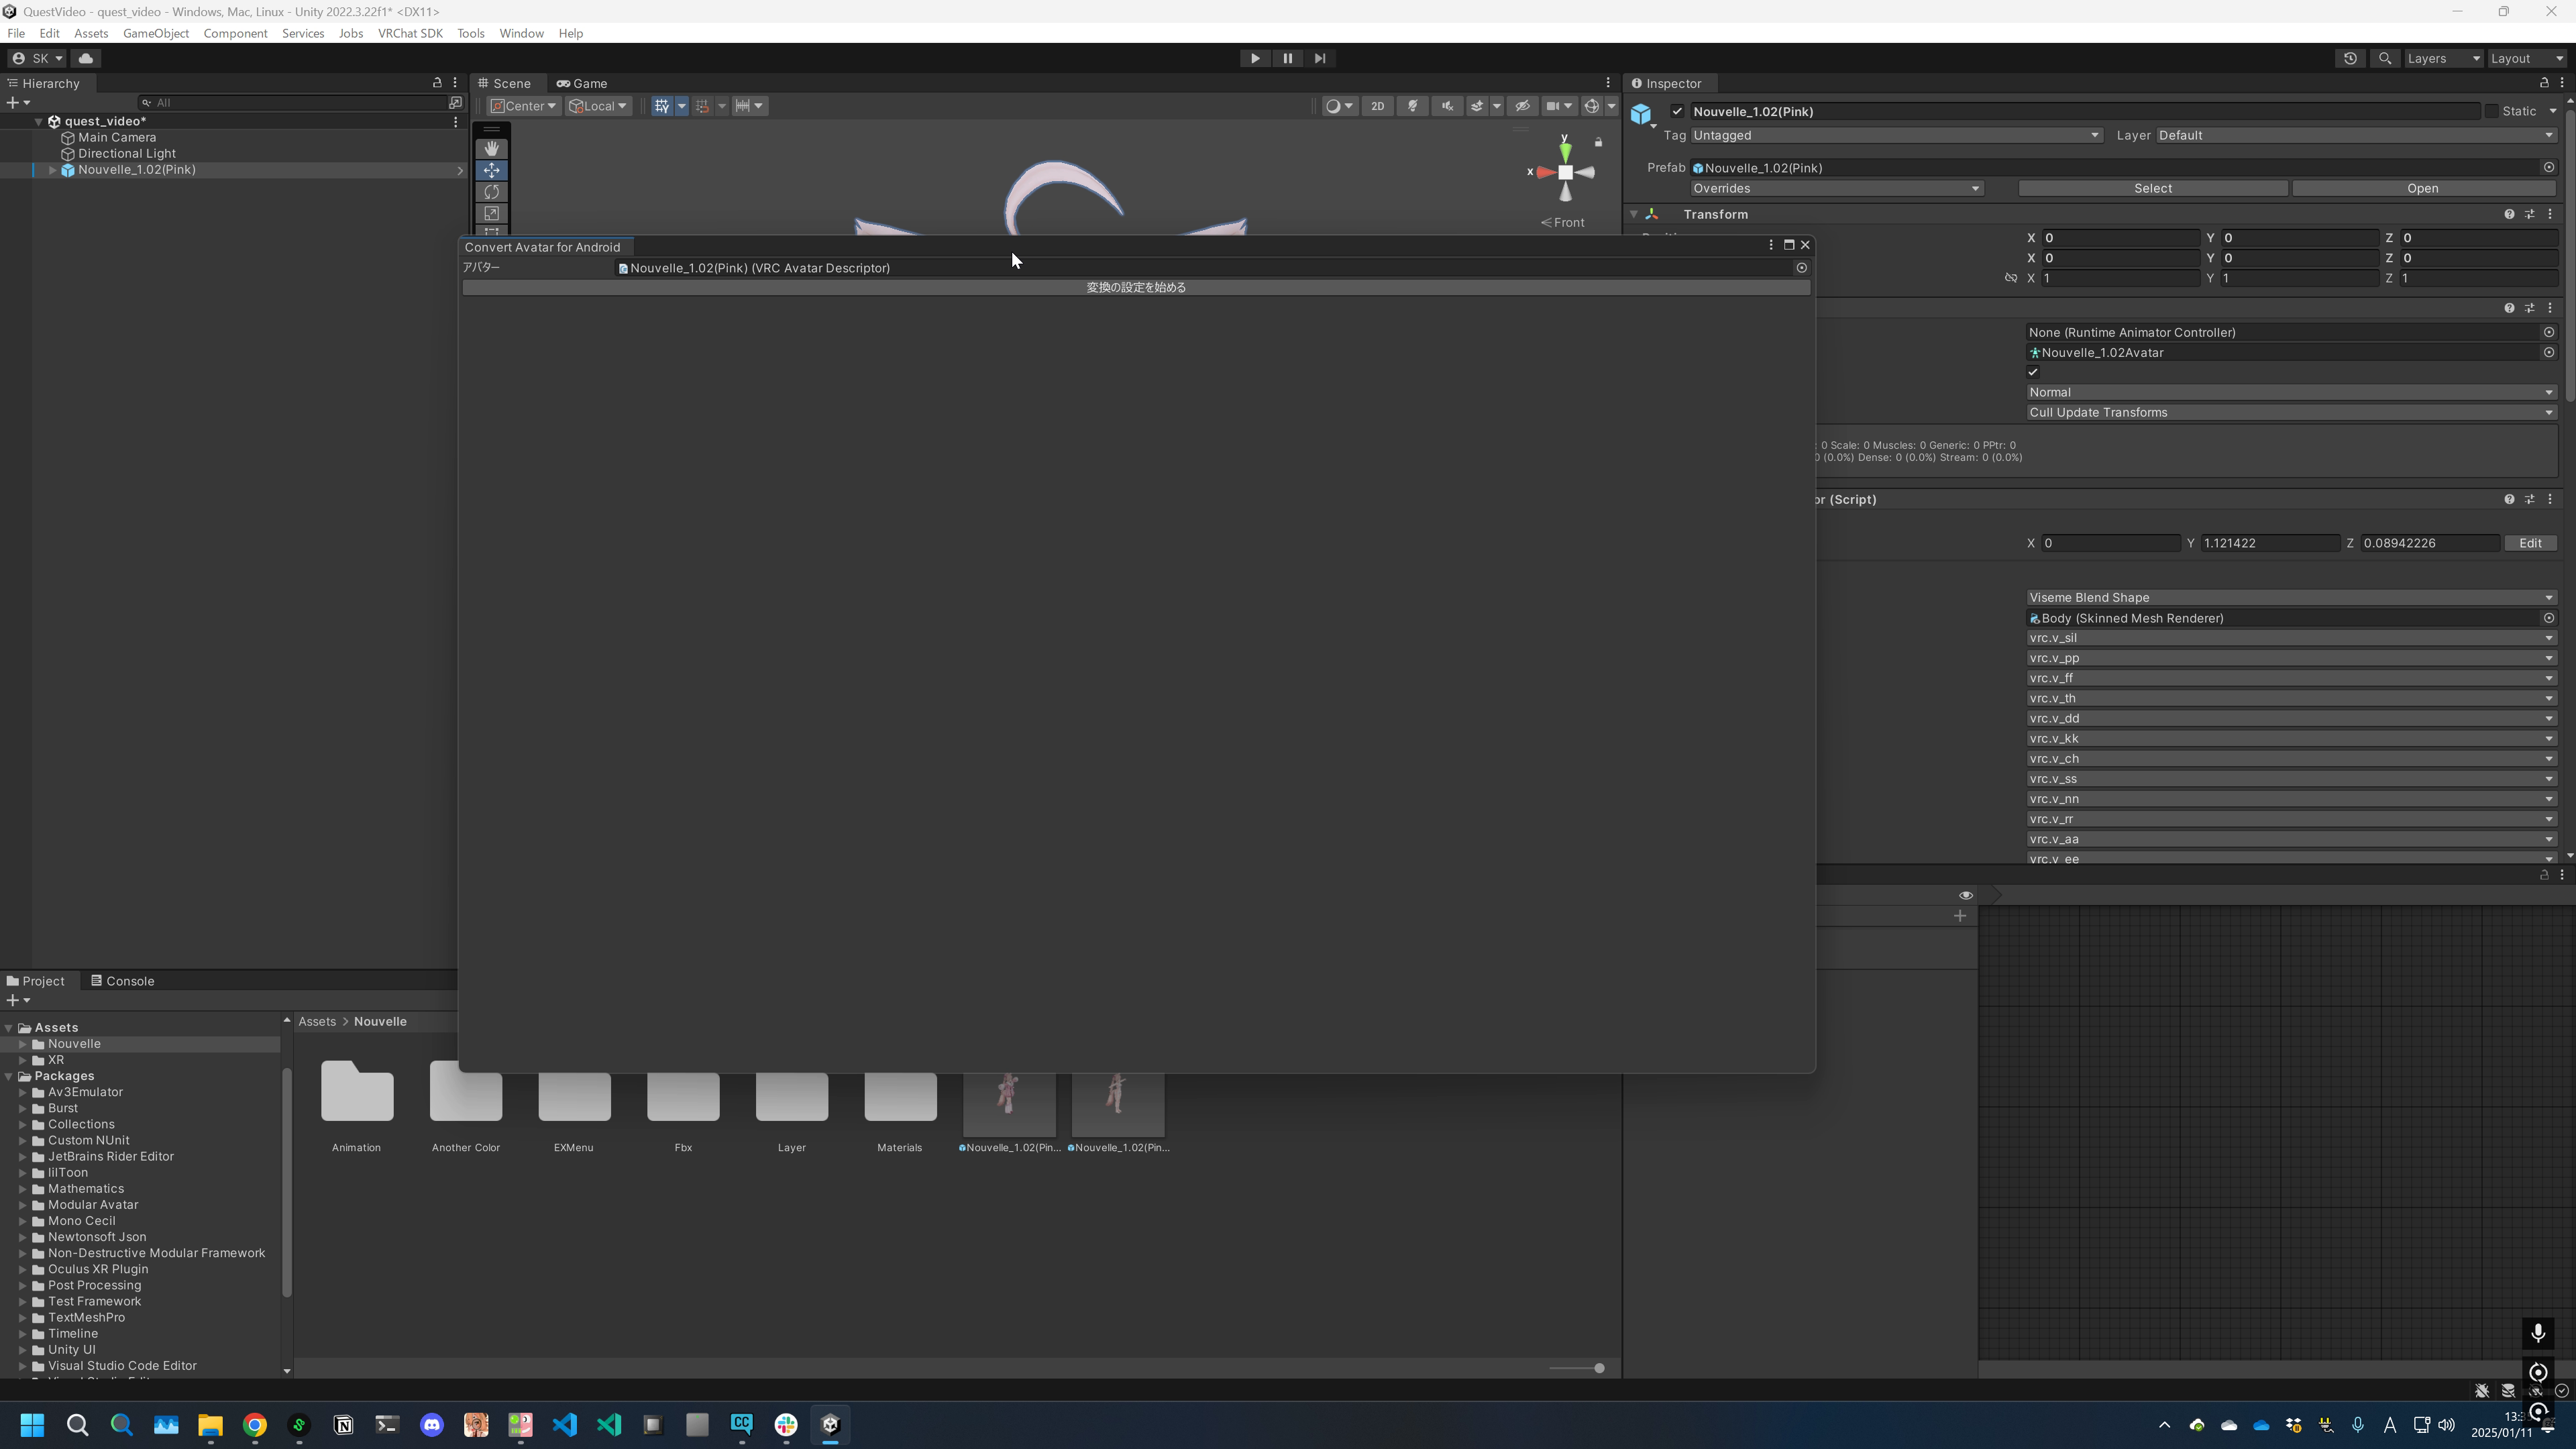This screenshot has width=2576, height=1449.
Task: Click the global search magnifier icon
Action: pyautogui.click(x=2385, y=58)
